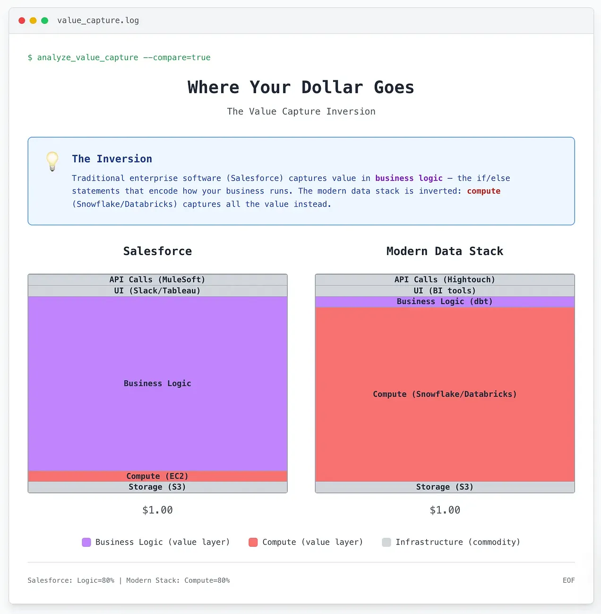This screenshot has height=614, width=601.
Task: Select the Compute (EC2) bar
Action: (157, 476)
